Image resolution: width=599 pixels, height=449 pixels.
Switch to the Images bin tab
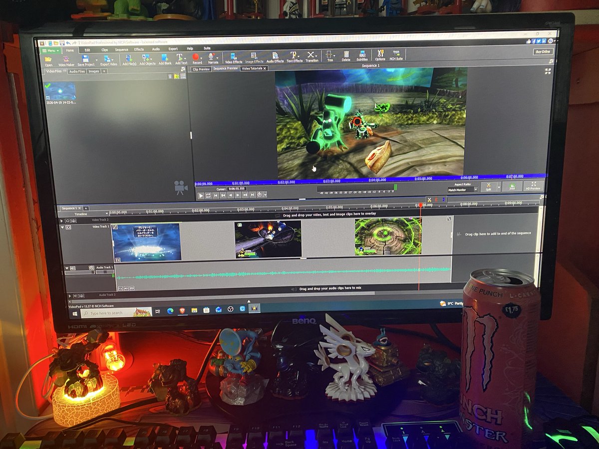pos(93,71)
